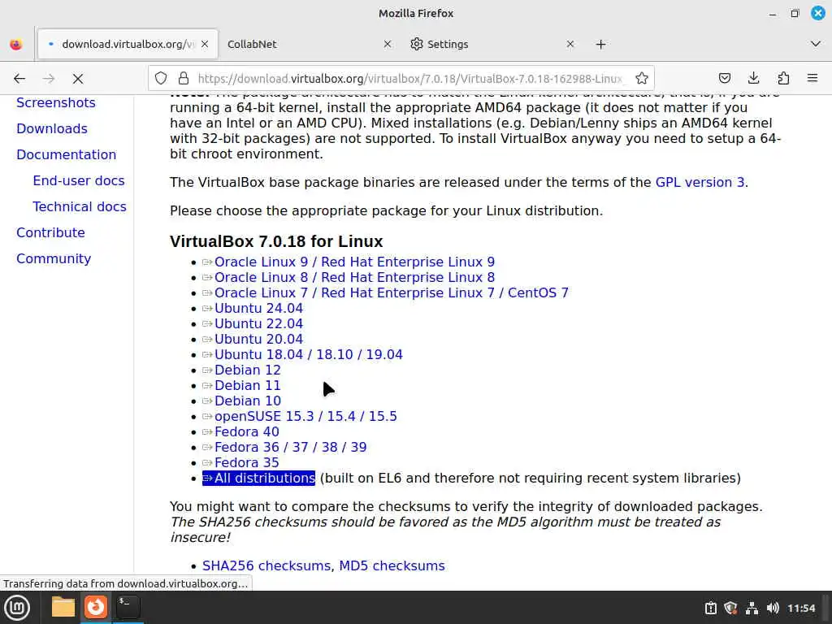Open the Technical docs link
832x624 pixels.
[x=80, y=206]
